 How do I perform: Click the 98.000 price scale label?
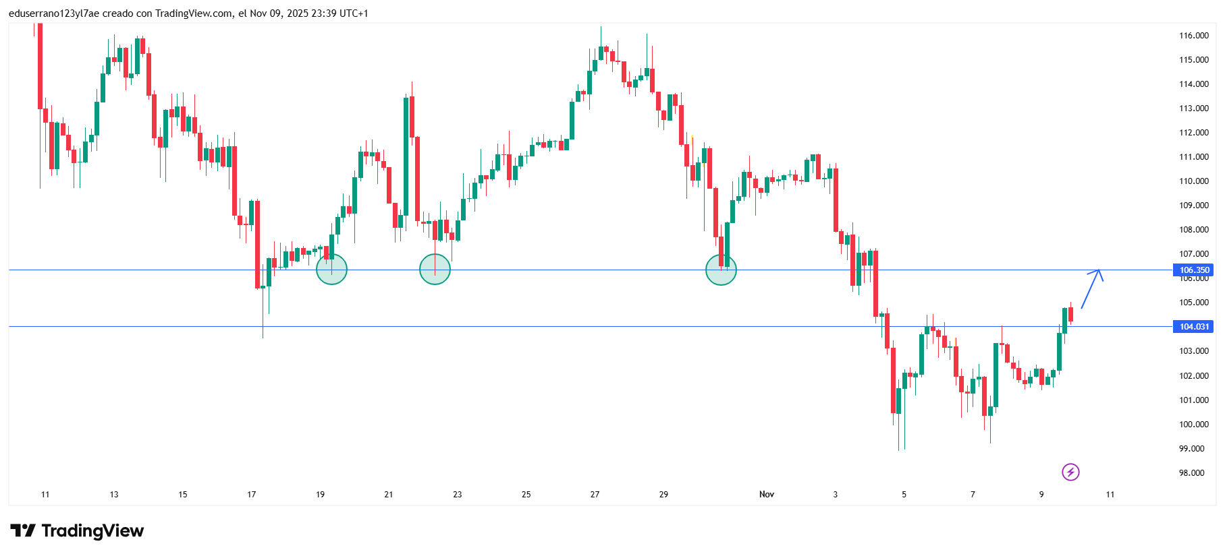pos(1191,472)
